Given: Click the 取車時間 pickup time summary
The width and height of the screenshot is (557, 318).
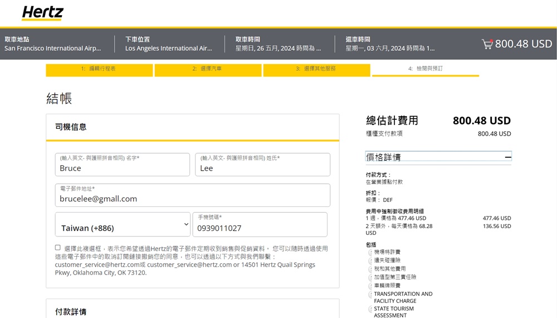Looking at the screenshot, I should 278,44.
